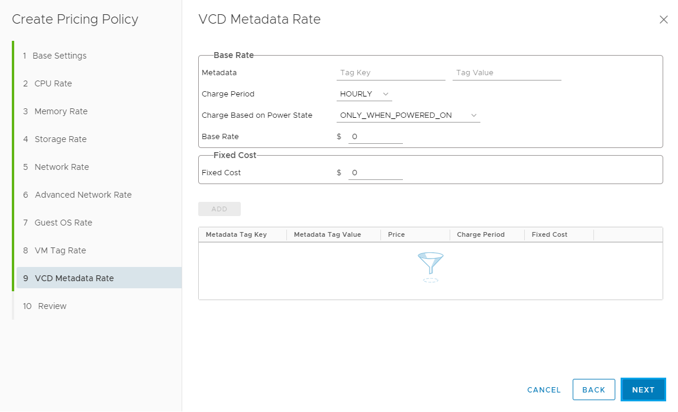678x412 pixels.
Task: Select Guest OS Rate step
Action: [63, 223]
